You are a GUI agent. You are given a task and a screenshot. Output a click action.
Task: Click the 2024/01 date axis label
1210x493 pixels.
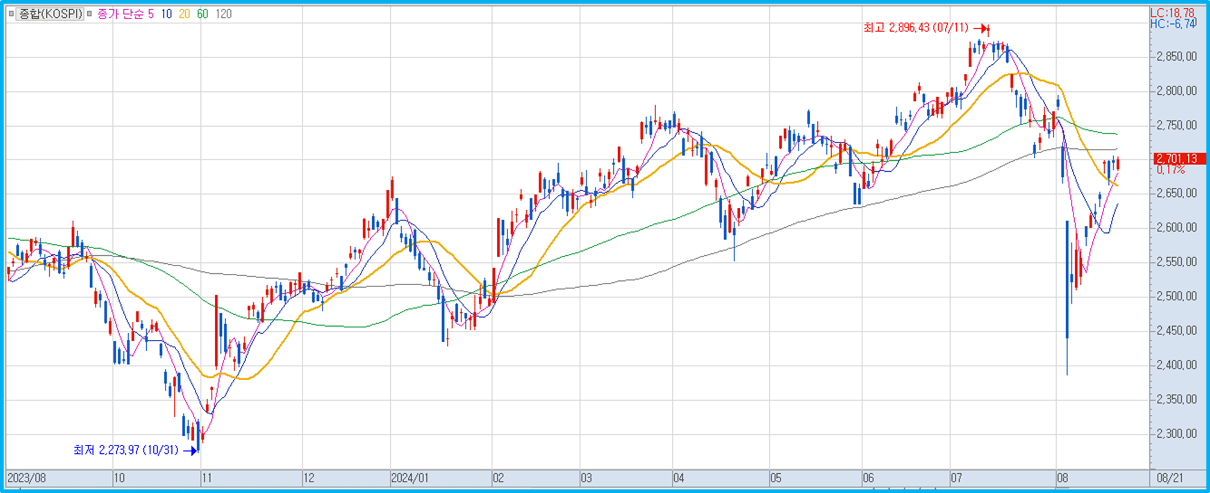click(x=410, y=479)
